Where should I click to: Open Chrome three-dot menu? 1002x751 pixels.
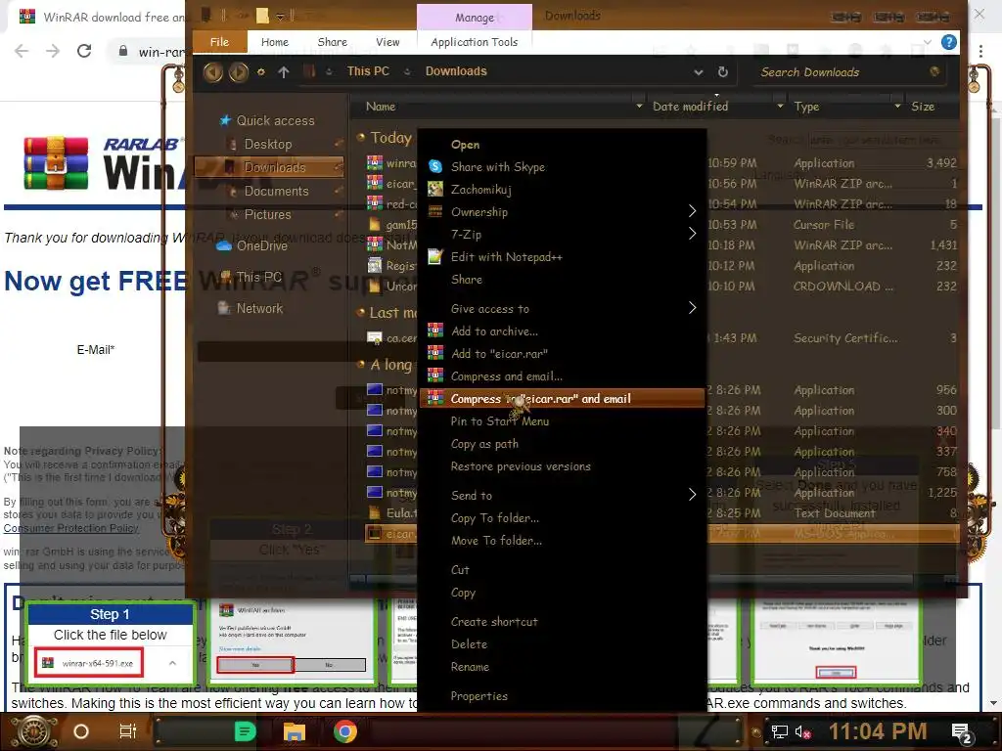[x=980, y=51]
